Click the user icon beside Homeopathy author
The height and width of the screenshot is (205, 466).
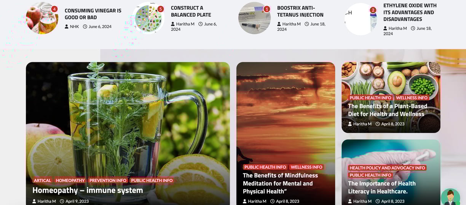pyautogui.click(x=34, y=201)
